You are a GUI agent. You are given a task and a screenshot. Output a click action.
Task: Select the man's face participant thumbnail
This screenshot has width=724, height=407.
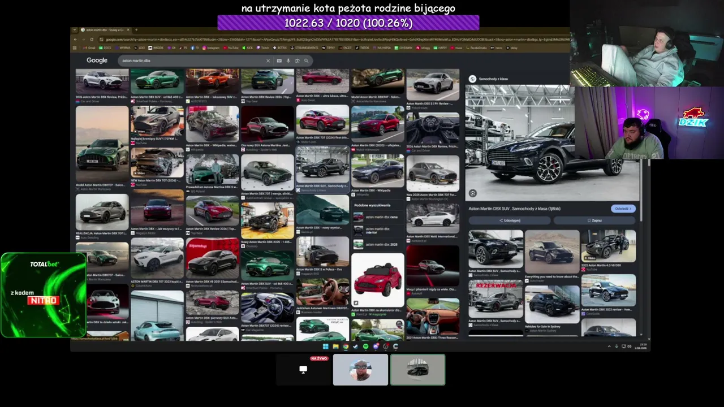(360, 370)
